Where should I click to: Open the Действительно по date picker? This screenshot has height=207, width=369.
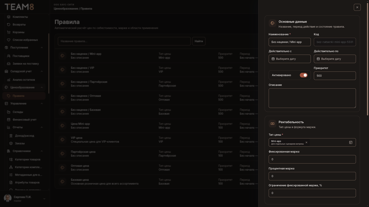tap(335, 59)
